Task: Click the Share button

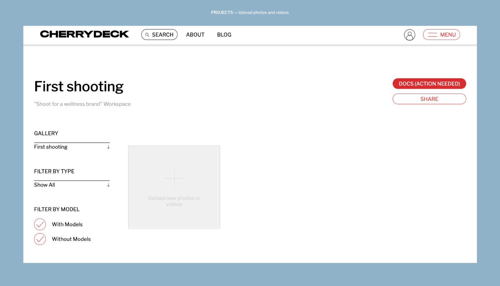Action: tap(429, 99)
